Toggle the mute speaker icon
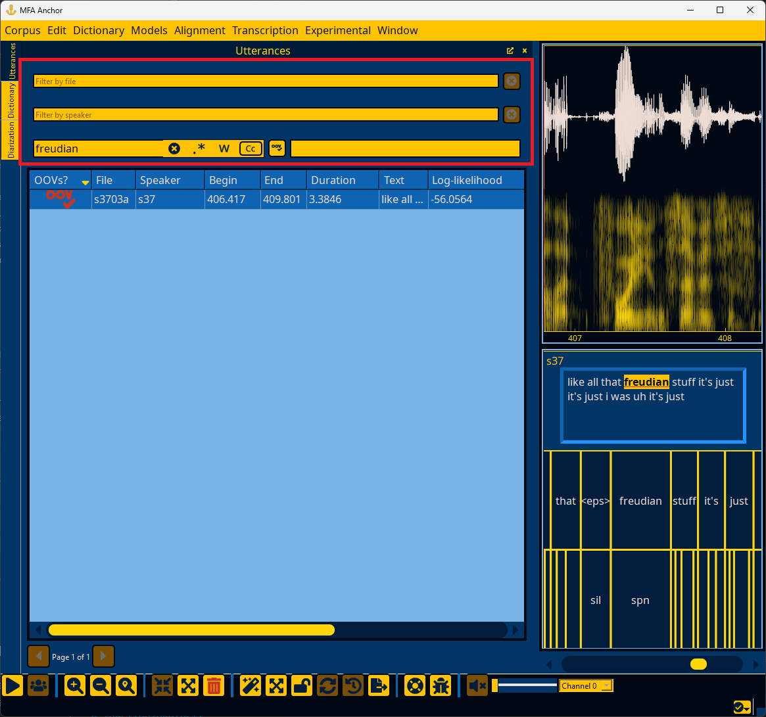 pos(477,685)
